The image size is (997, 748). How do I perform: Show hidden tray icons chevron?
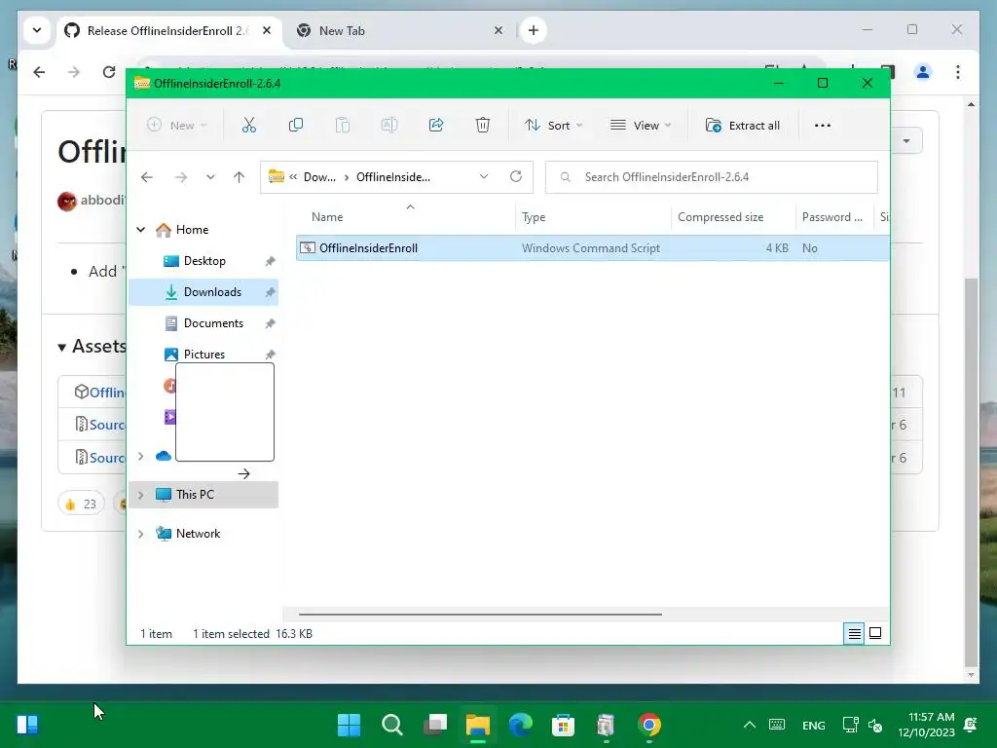750,725
